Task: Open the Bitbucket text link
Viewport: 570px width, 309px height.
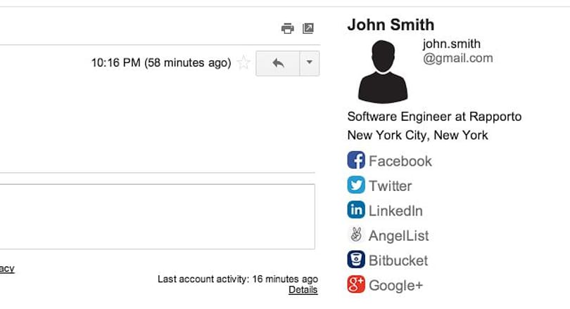Action: click(x=398, y=261)
